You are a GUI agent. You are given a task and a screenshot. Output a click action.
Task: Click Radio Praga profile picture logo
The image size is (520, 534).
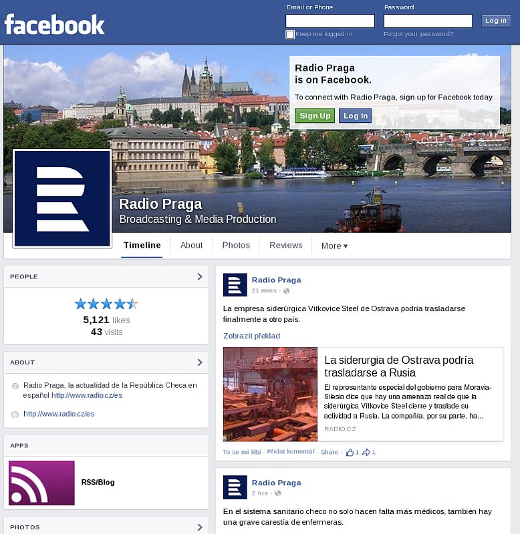click(62, 198)
